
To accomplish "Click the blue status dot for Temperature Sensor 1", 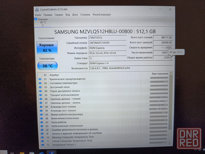I will click(43, 145).
